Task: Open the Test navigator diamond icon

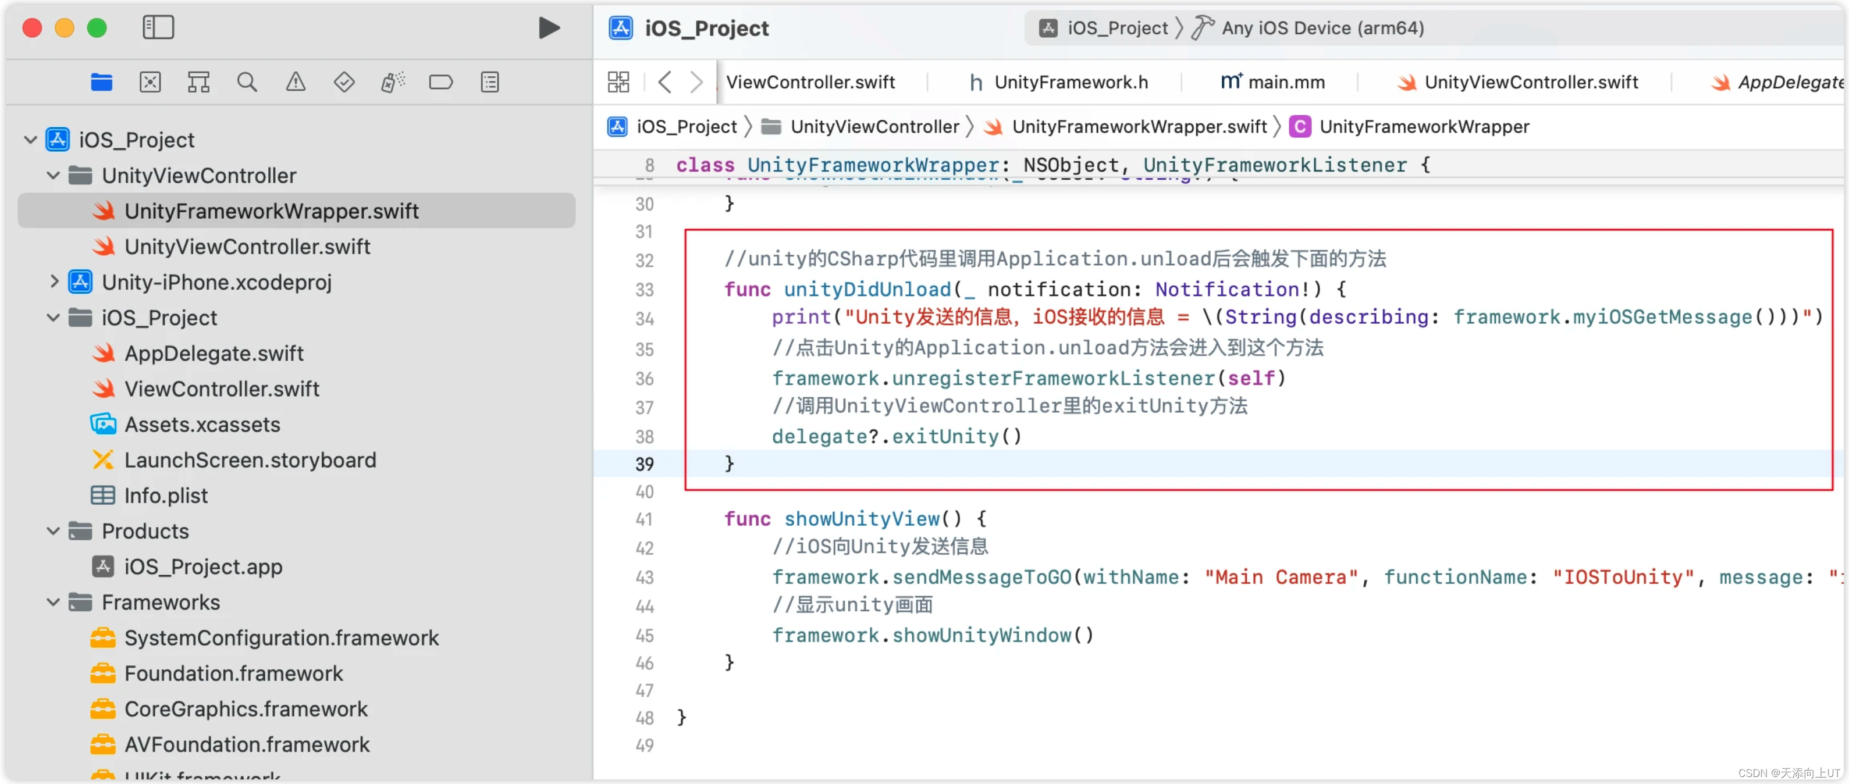Action: (x=344, y=83)
